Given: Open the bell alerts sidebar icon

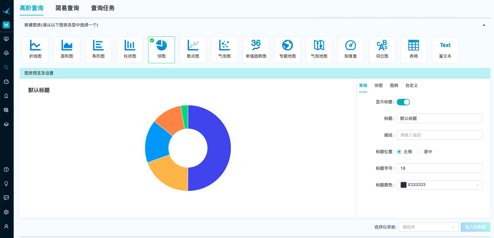Looking at the screenshot, I should coord(6,96).
